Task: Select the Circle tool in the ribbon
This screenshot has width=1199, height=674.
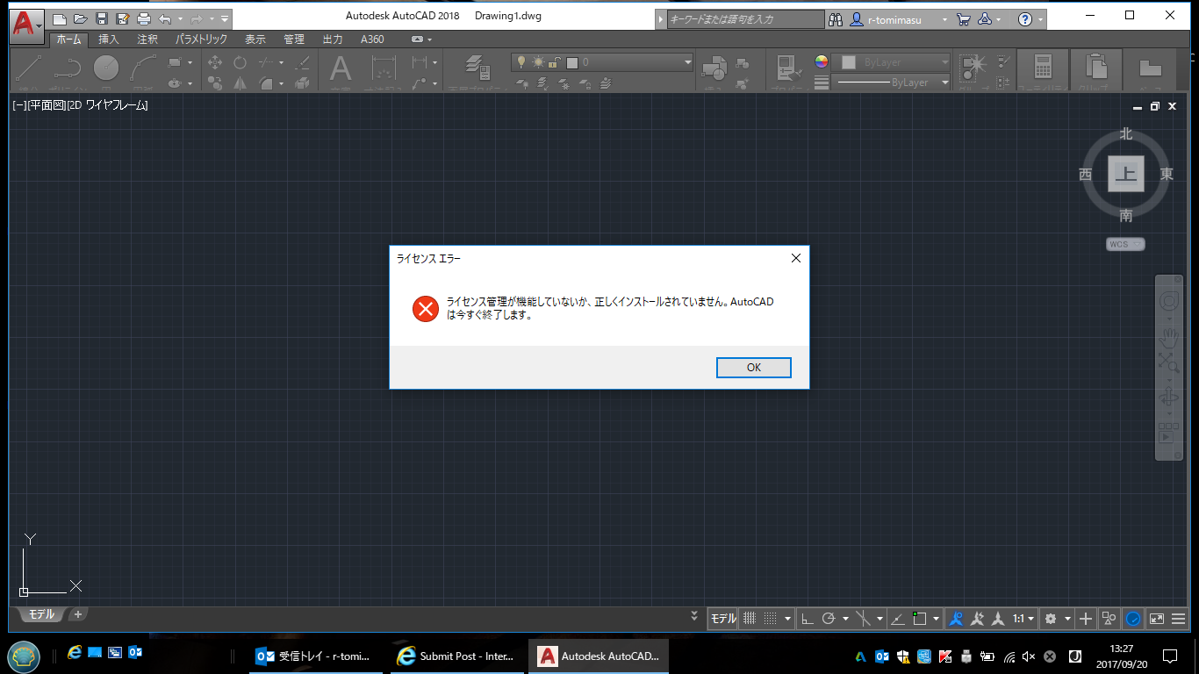Action: (x=106, y=68)
